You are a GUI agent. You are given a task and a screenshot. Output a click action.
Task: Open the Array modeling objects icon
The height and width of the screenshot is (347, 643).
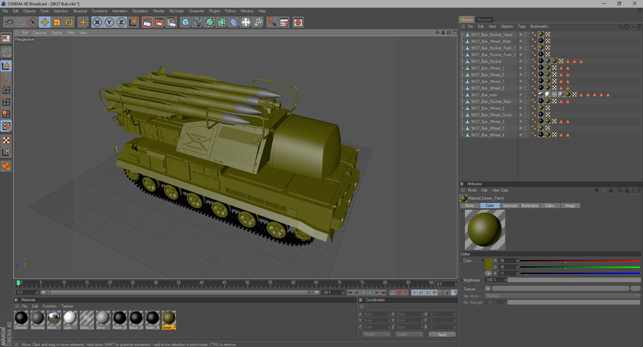pyautogui.click(x=222, y=22)
